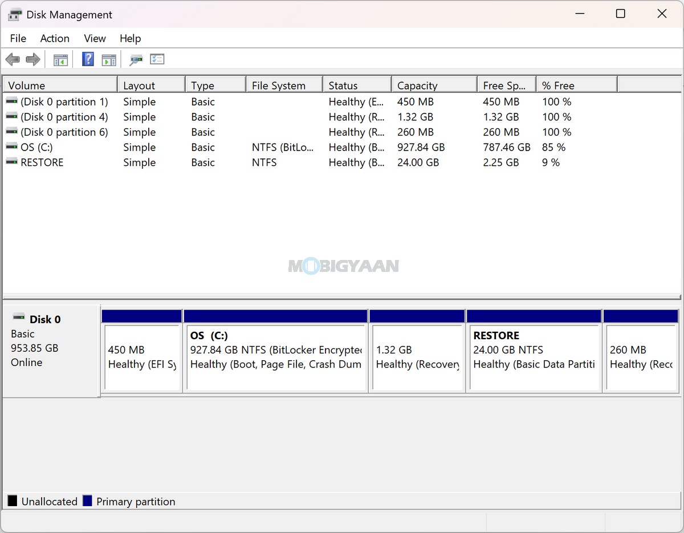The height and width of the screenshot is (533, 684).
Task: Open the Help question mark icon
Action: tap(88, 59)
